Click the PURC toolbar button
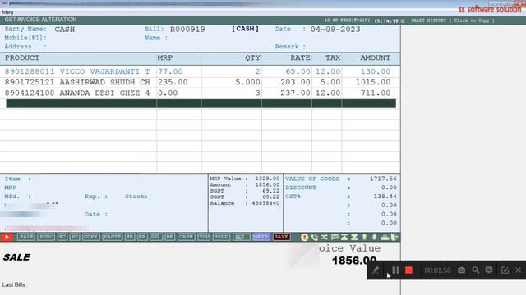526x295 pixels. point(46,237)
